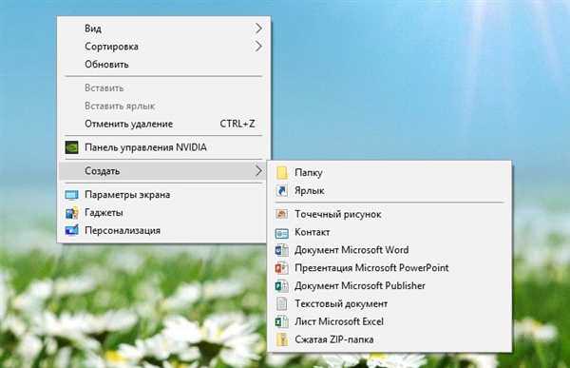The width and height of the screenshot is (570, 368).
Task: Click the ZIP folder icon
Action: click(282, 339)
